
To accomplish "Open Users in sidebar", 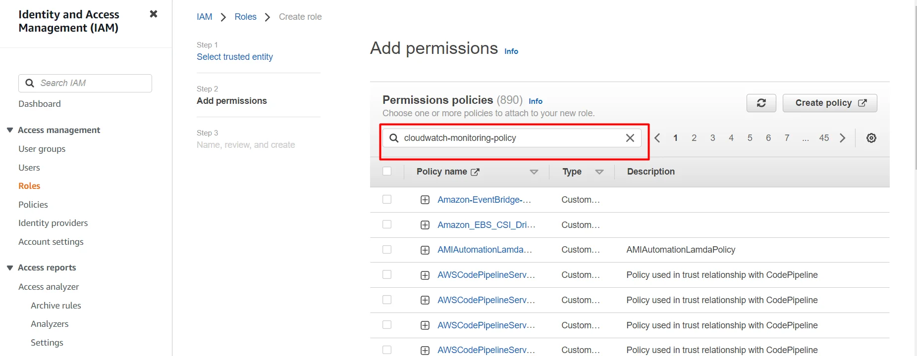I will [x=29, y=168].
